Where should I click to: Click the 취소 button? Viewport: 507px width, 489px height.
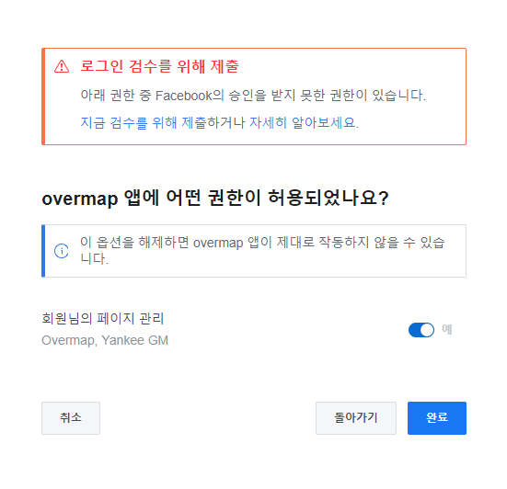71,418
